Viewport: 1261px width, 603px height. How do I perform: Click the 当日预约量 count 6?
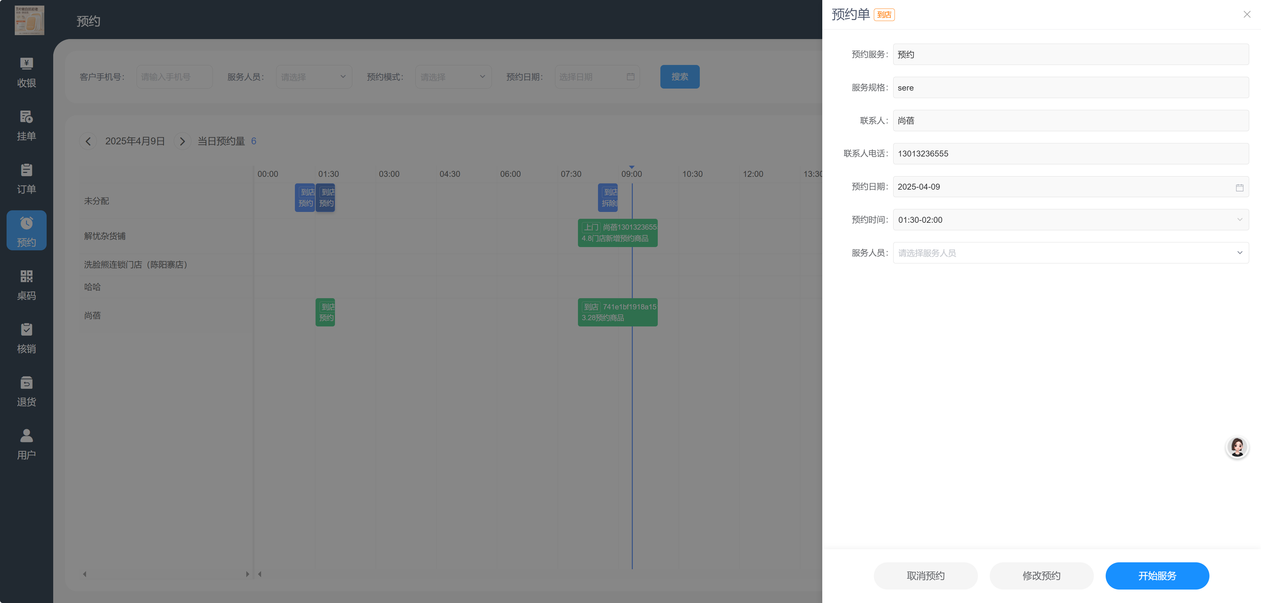click(x=254, y=141)
